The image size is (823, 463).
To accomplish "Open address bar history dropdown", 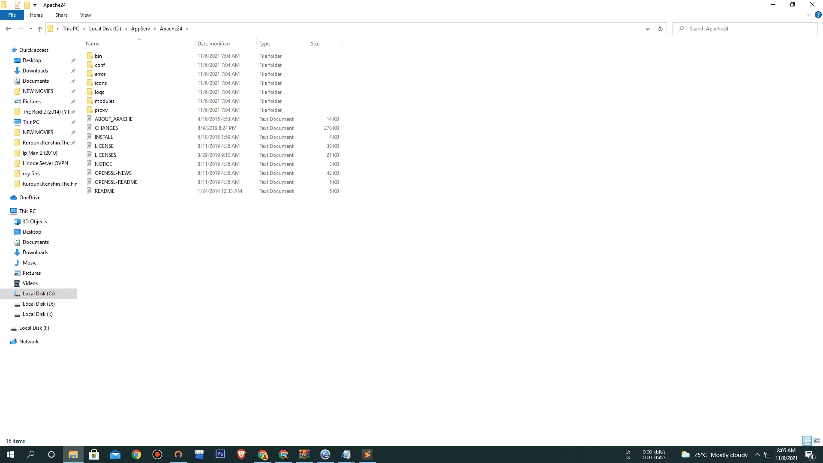I will click(x=648, y=29).
